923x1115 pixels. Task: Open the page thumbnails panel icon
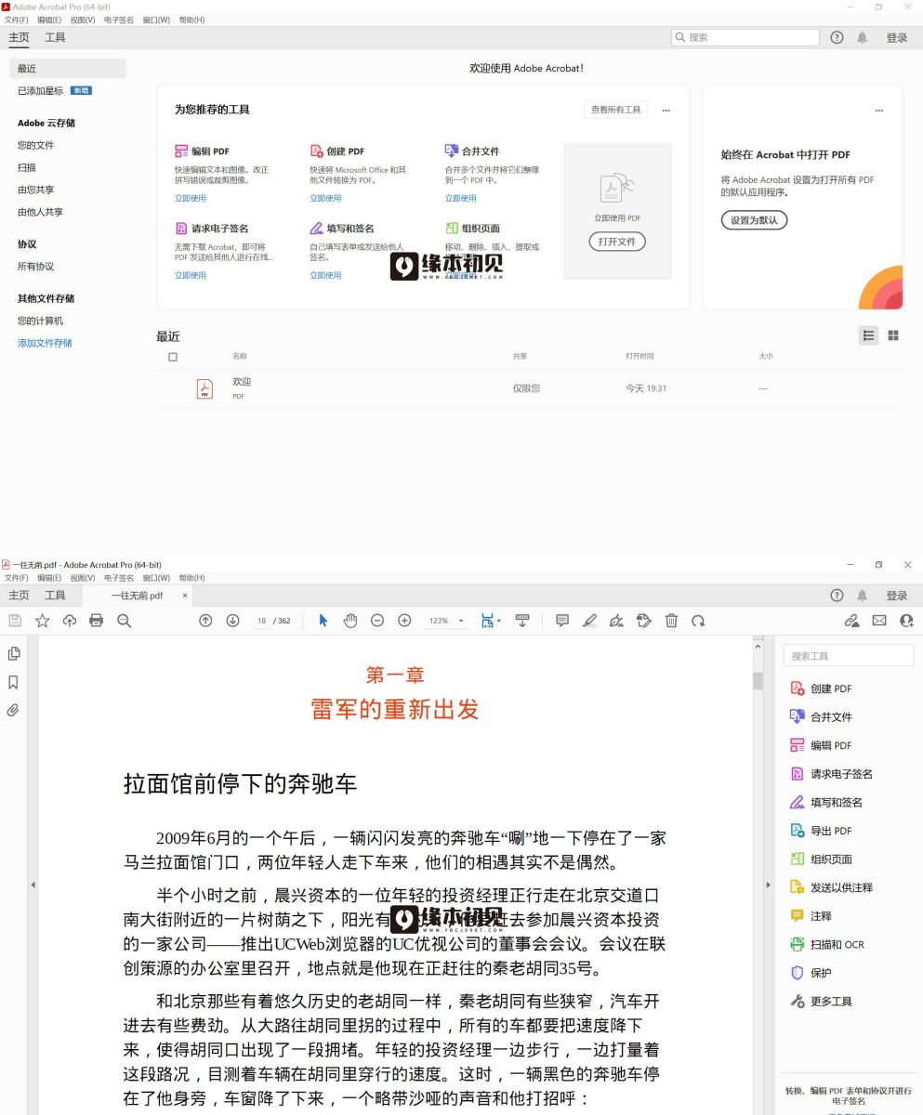pyautogui.click(x=14, y=653)
